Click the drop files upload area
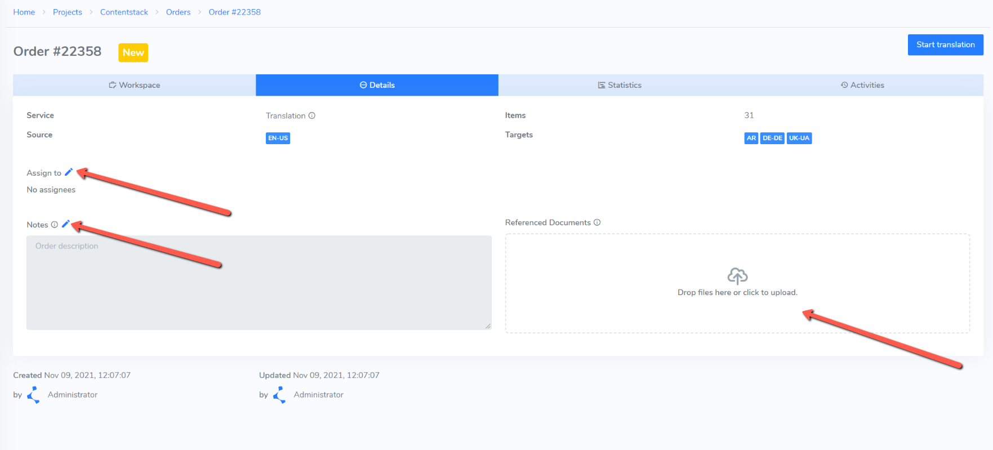The height and width of the screenshot is (450, 993). (x=737, y=283)
